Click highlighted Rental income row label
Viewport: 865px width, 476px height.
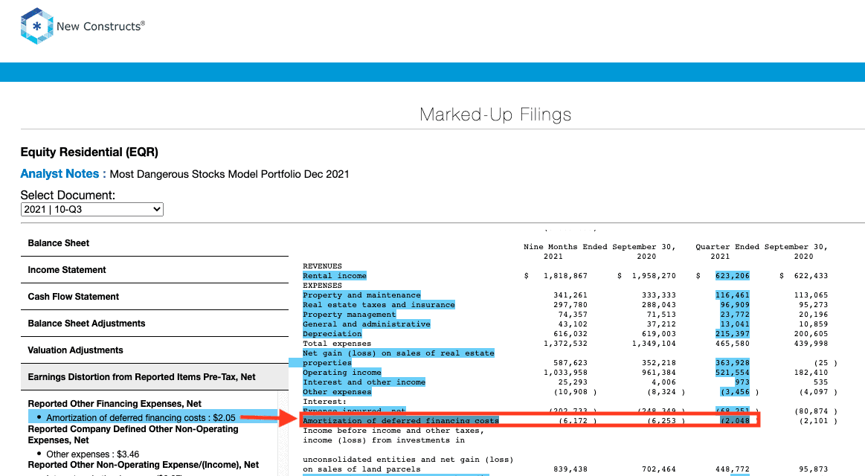[x=334, y=276]
